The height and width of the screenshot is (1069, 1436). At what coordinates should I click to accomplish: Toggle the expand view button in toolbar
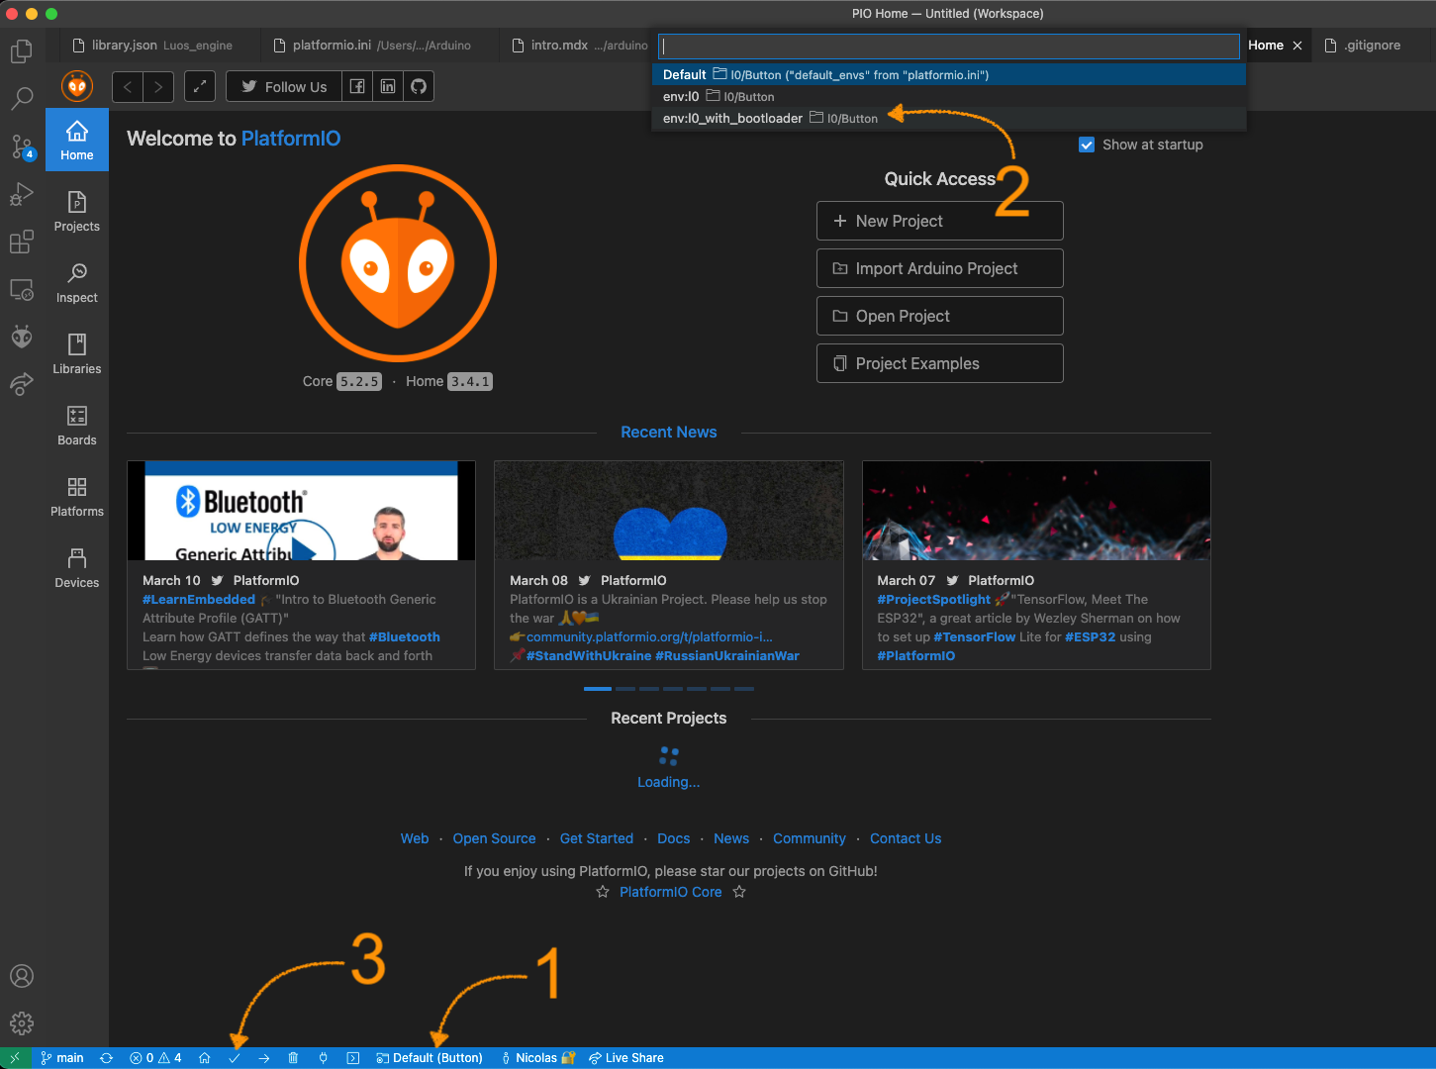[x=200, y=87]
